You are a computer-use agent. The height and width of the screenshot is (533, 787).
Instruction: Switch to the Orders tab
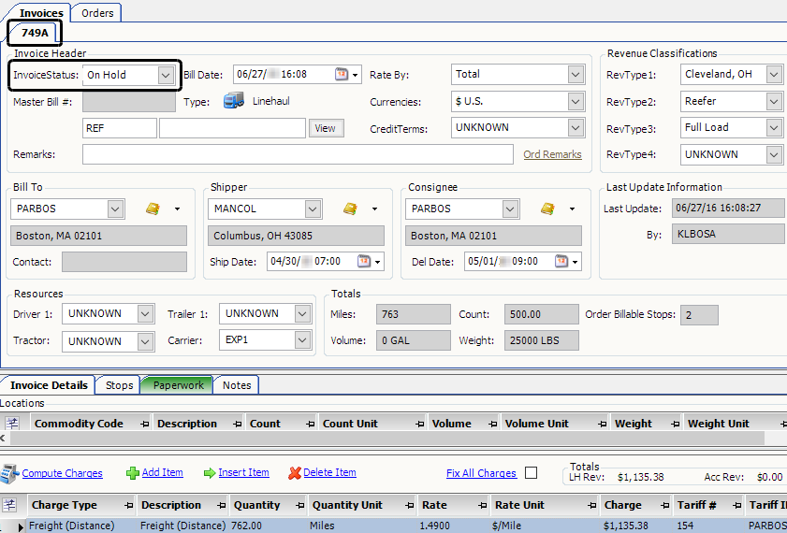point(97,13)
